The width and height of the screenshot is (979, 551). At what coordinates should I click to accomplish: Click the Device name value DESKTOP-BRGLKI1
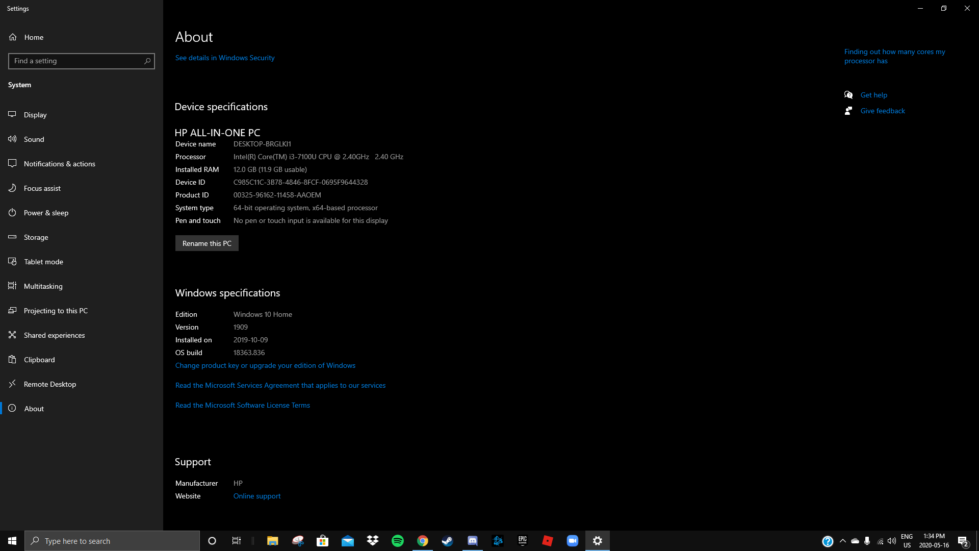[x=262, y=144]
